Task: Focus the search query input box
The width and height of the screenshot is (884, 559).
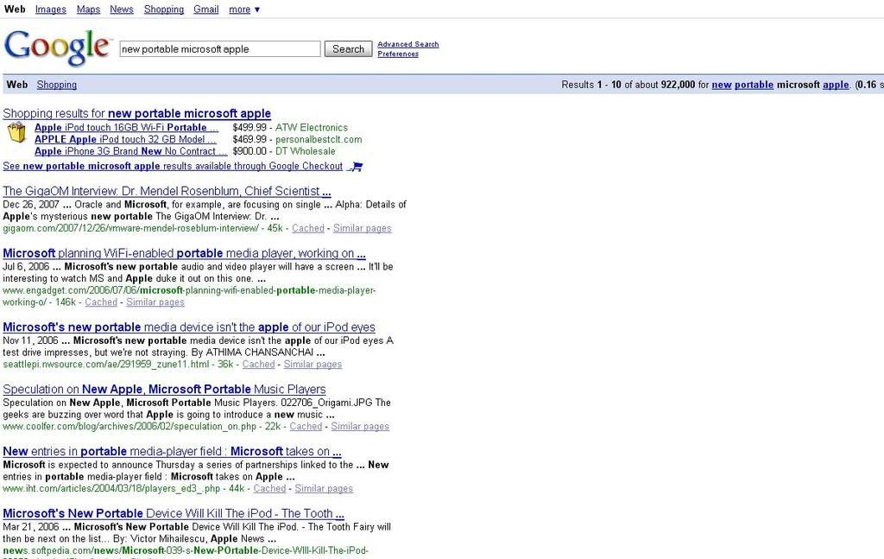Action: tap(220, 49)
